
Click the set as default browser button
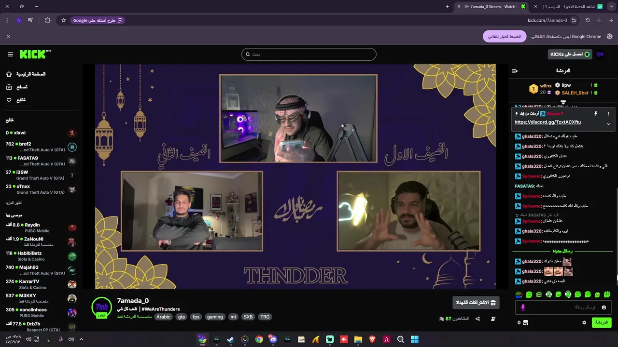(x=505, y=36)
